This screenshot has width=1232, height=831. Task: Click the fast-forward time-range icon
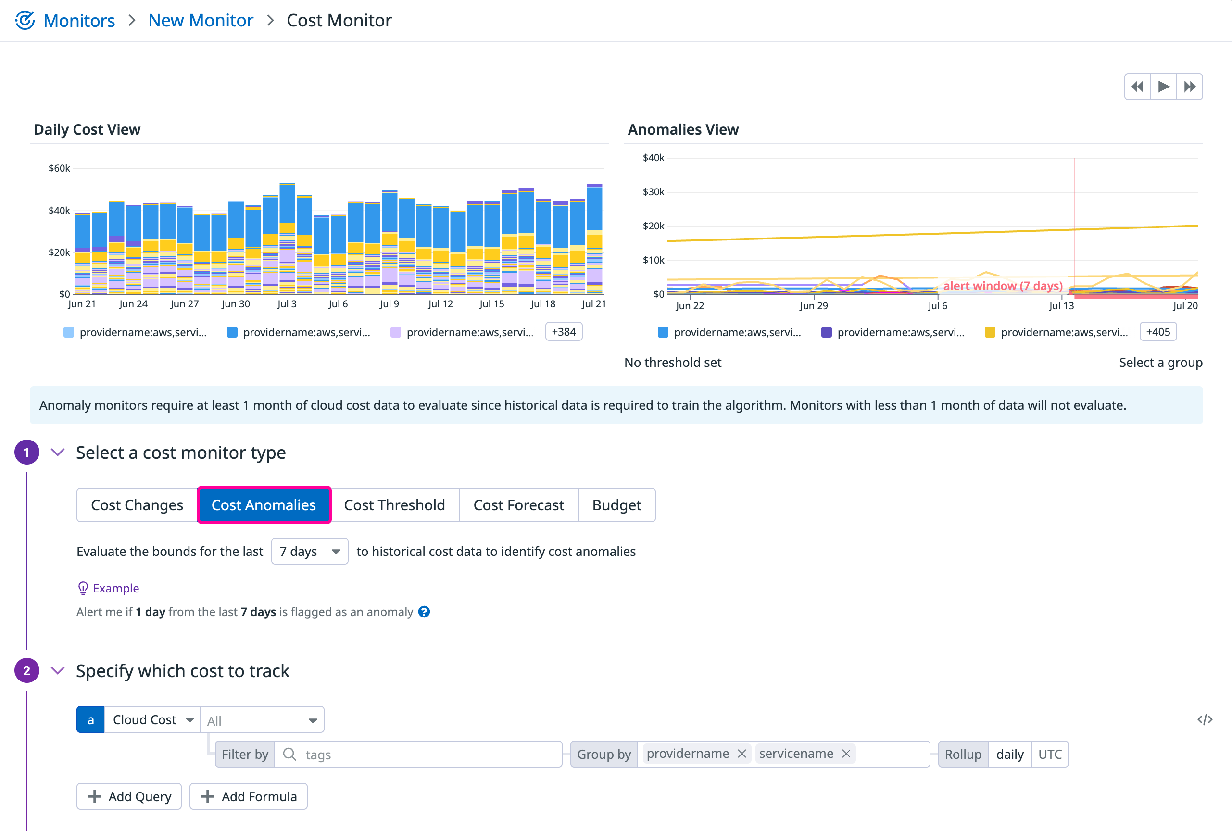(1190, 87)
